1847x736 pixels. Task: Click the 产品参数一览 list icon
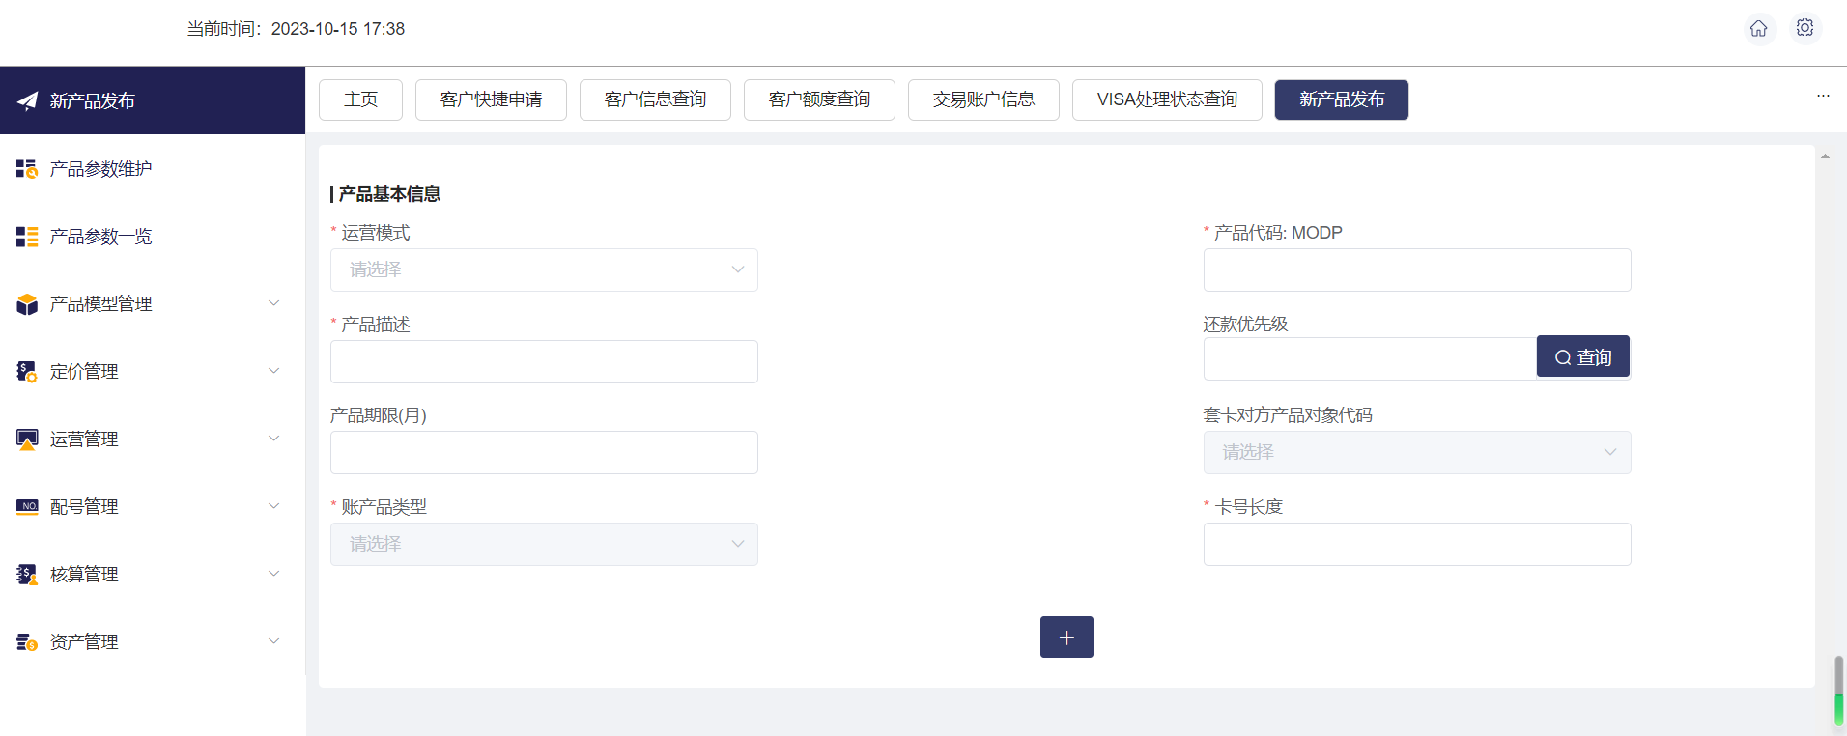(x=27, y=237)
